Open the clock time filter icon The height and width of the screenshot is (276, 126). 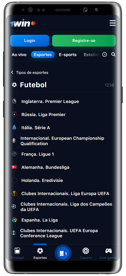point(105,55)
